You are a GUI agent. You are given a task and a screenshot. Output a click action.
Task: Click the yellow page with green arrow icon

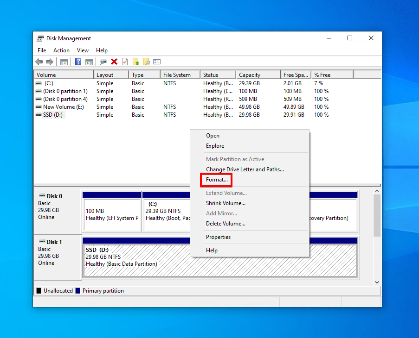(x=136, y=62)
